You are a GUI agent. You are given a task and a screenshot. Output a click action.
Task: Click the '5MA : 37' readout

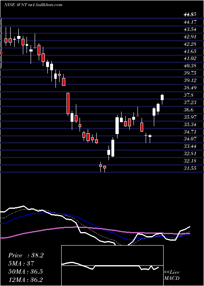point(21,264)
